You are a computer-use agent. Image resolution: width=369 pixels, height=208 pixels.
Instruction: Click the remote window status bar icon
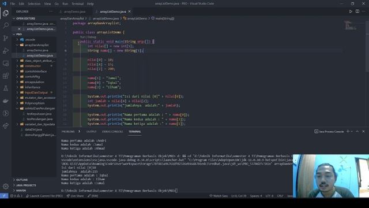click(4, 196)
